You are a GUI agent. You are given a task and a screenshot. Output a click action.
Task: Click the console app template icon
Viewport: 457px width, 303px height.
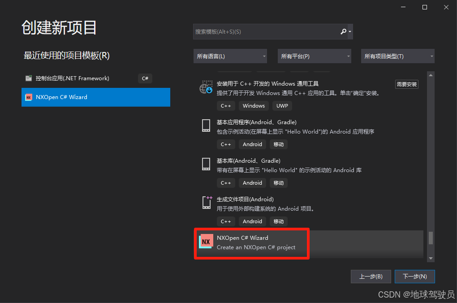[x=29, y=78]
